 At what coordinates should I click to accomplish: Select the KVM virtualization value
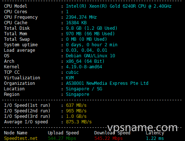70,78
